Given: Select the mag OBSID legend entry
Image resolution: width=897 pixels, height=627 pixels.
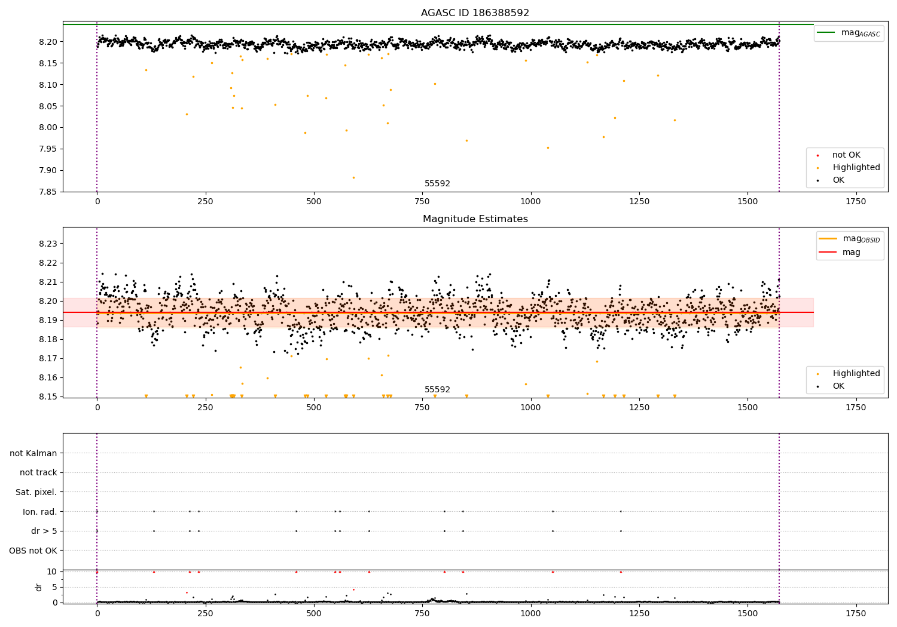Looking at the screenshot, I should pyautogui.click(x=849, y=239).
